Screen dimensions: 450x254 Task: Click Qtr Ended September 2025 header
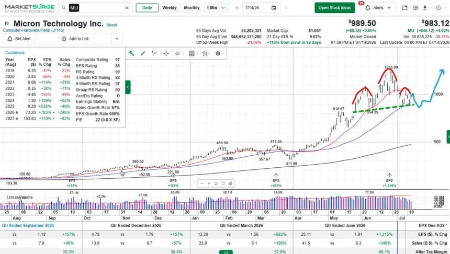(x=28, y=226)
